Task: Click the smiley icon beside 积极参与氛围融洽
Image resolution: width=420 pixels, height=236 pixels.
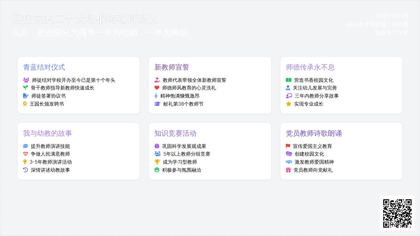Action: [157, 170]
